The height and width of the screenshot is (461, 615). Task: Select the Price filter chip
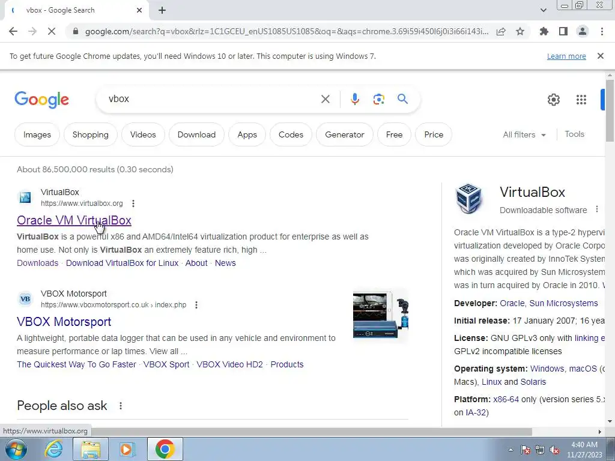pos(434,134)
